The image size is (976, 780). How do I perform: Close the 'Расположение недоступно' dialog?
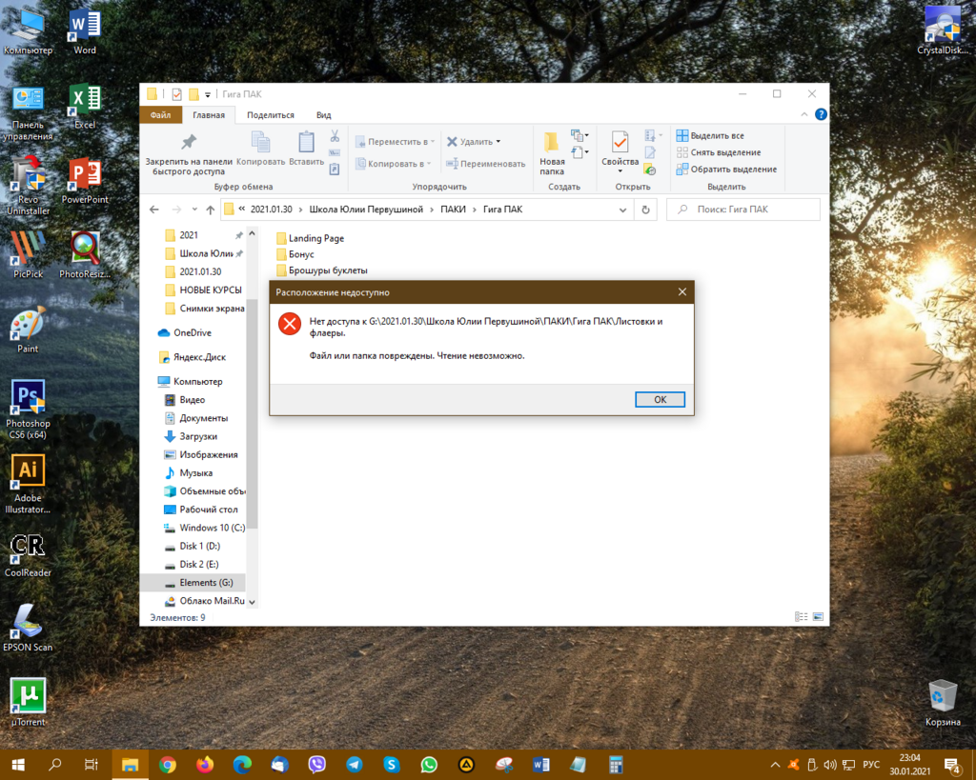pos(682,291)
